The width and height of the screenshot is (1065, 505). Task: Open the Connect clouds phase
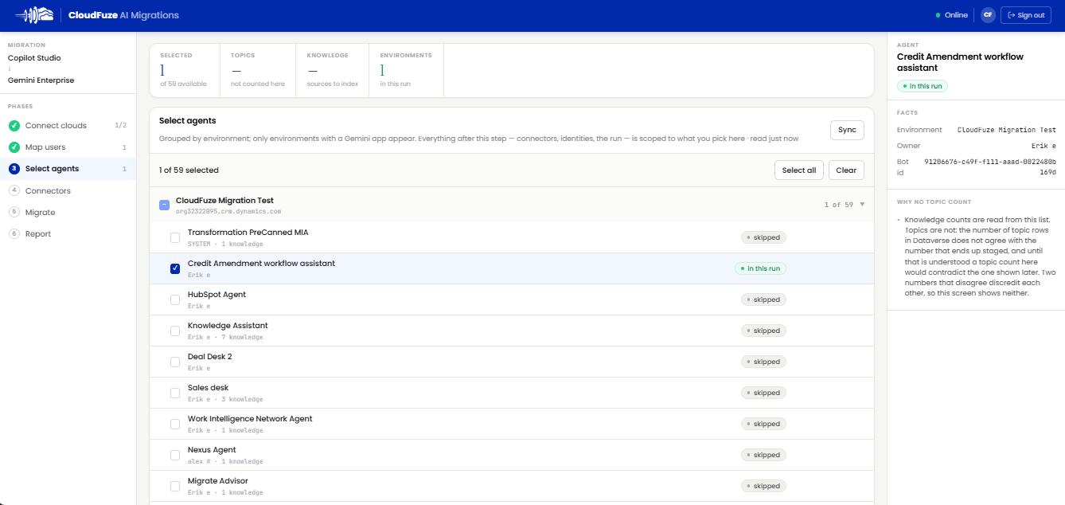(x=68, y=126)
